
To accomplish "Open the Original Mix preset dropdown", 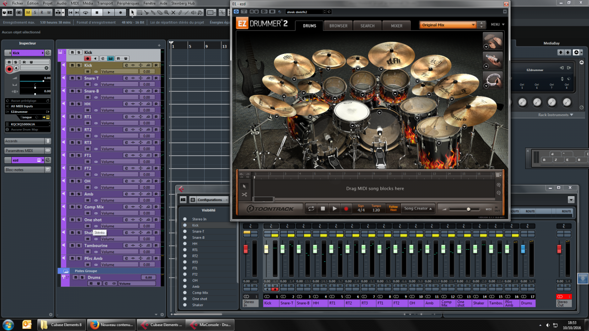I will [448, 25].
